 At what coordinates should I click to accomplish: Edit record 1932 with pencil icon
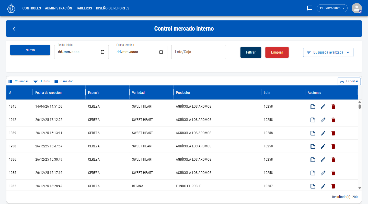323,186
